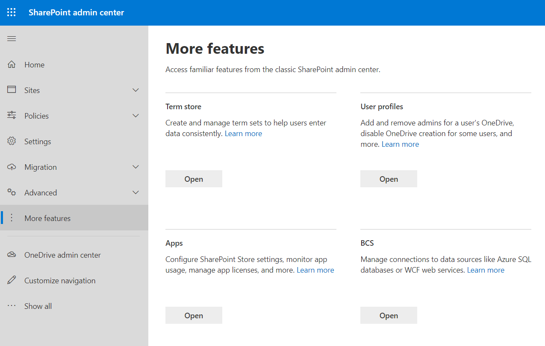Click Show all in the navigation

click(x=74, y=306)
